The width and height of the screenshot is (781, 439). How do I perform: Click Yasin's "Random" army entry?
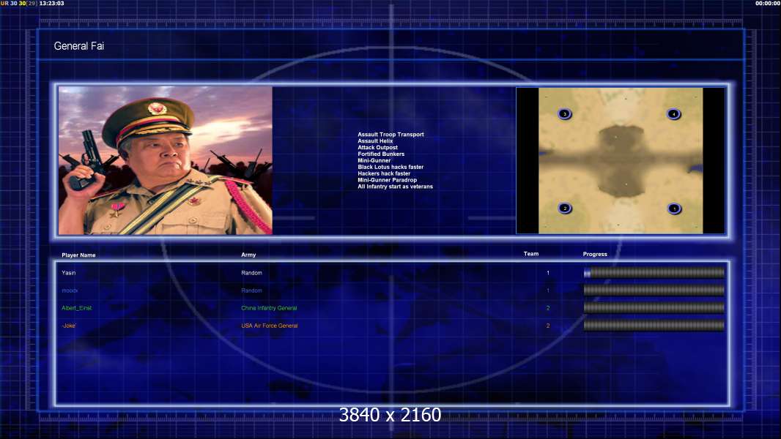(251, 272)
